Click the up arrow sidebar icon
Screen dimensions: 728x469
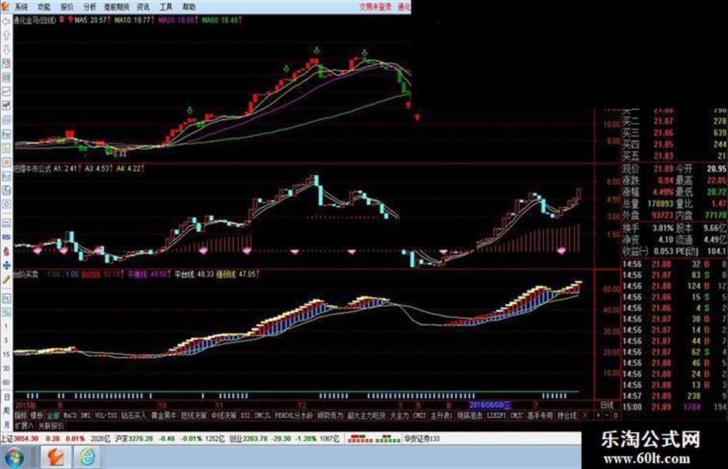6,35
